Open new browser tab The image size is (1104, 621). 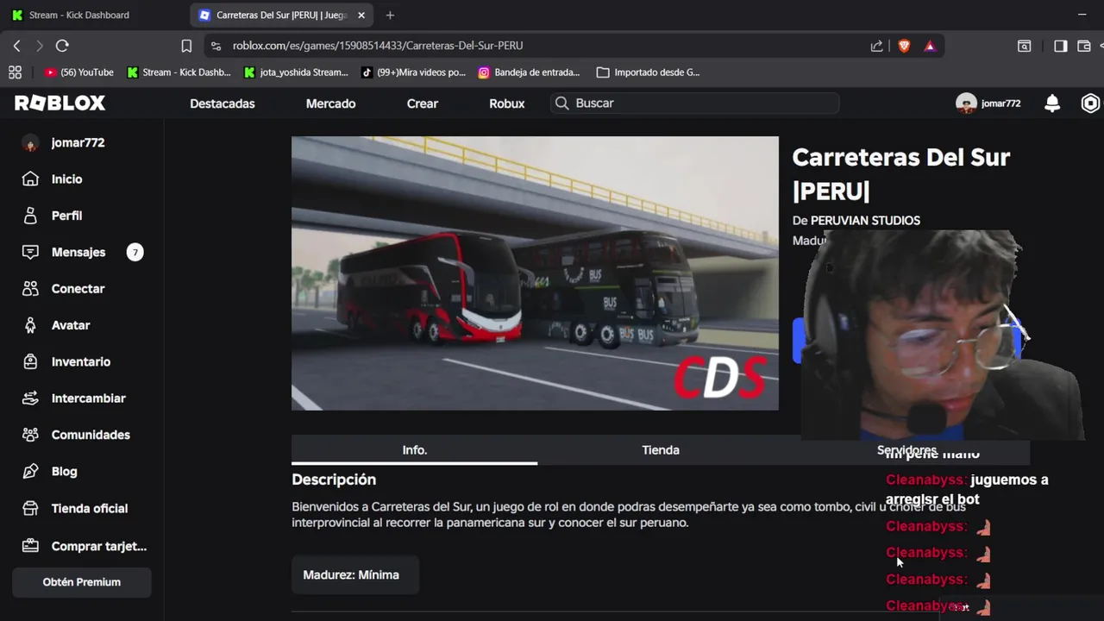tap(390, 15)
